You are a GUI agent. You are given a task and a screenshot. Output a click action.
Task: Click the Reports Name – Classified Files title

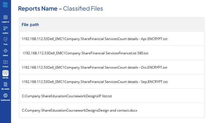[61, 9]
